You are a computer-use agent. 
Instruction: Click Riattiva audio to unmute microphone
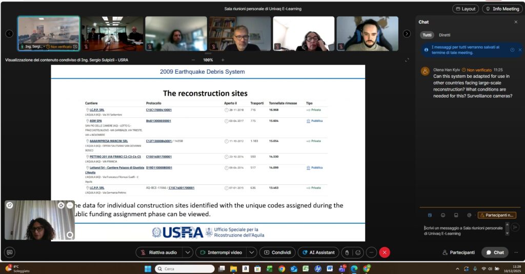point(159,252)
